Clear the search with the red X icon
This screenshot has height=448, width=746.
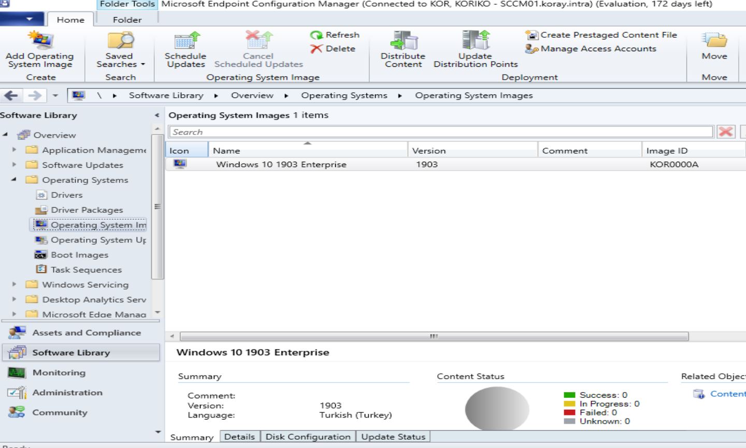726,132
